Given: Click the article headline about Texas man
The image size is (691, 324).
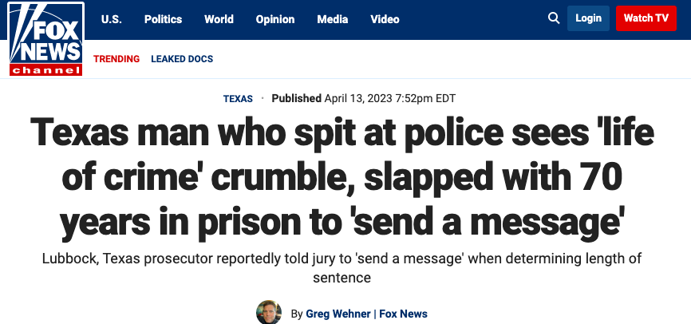Looking at the screenshot, I should [342, 178].
